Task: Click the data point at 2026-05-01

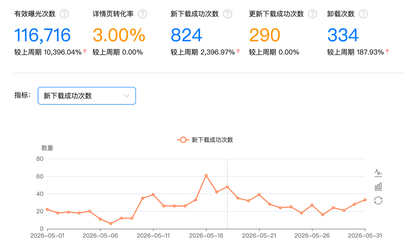Action: point(47,210)
